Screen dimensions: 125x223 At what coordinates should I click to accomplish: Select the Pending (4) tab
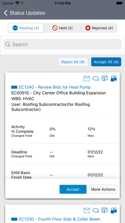point(26,28)
